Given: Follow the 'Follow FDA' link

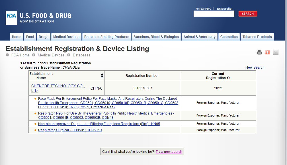Looking at the screenshot, I should click(x=203, y=9).
